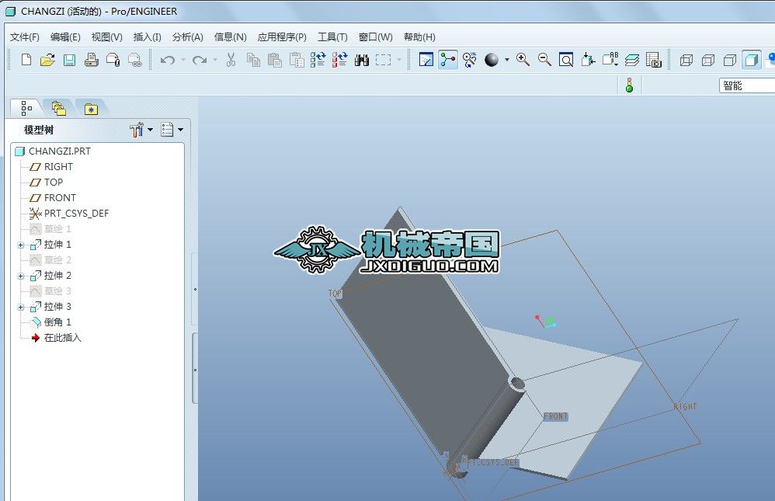Click the layers stack icon in toolbar

tap(632, 60)
